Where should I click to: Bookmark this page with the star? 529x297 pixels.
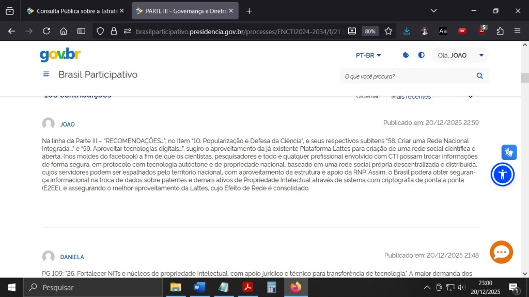388,31
